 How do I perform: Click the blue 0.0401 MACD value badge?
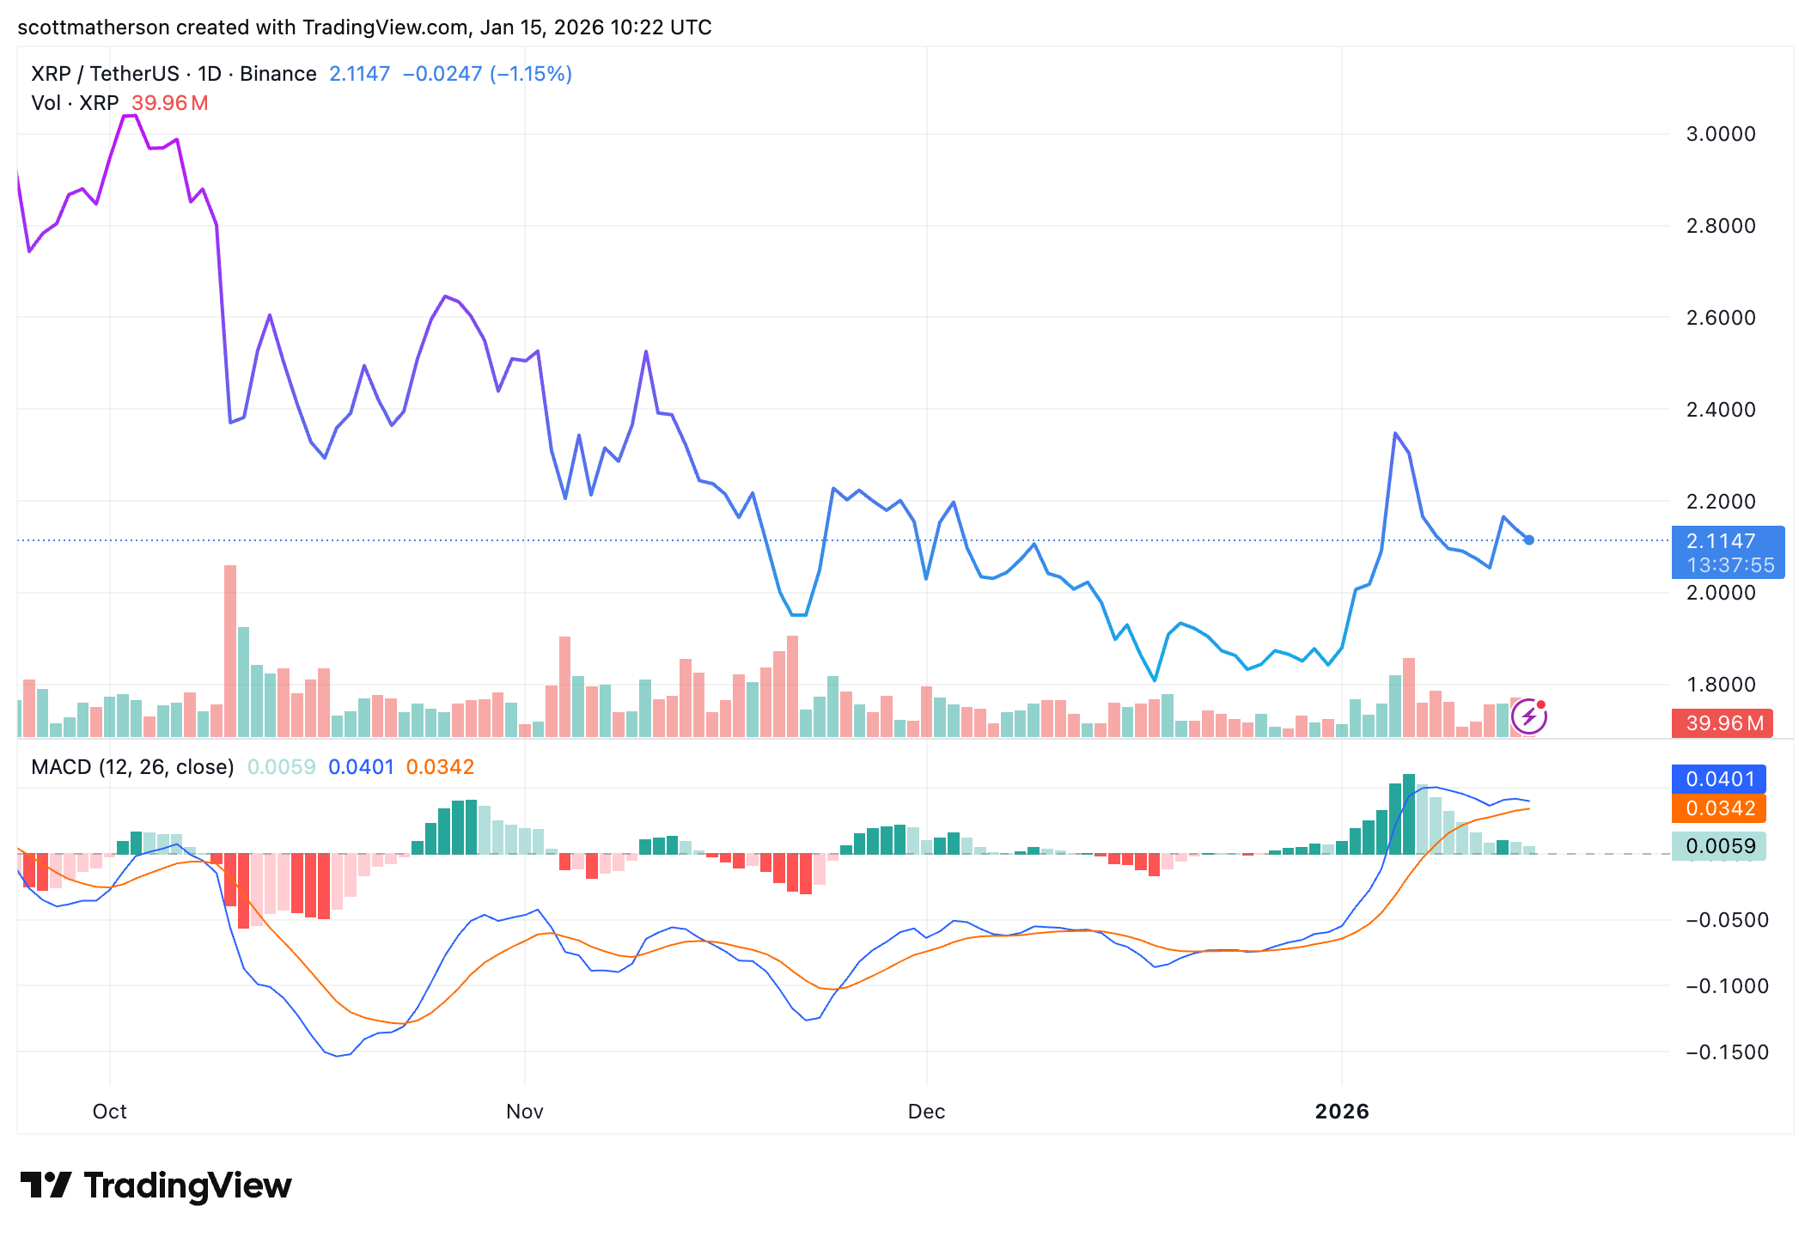click(x=1718, y=778)
